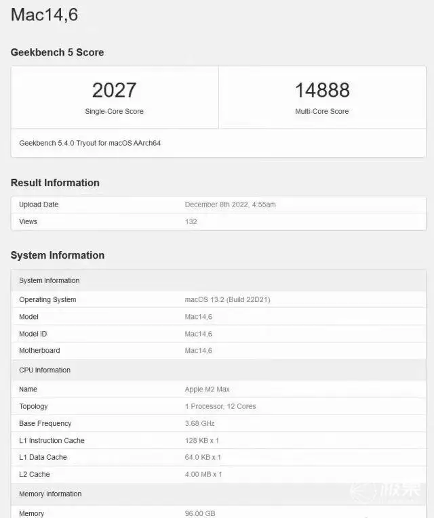Screen dimensions: 434x518
Task: Click the Upload Date label
Action: pos(39,204)
